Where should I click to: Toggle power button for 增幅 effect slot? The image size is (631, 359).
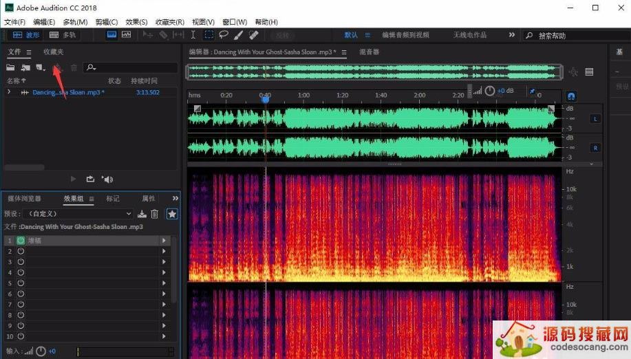pos(21,241)
